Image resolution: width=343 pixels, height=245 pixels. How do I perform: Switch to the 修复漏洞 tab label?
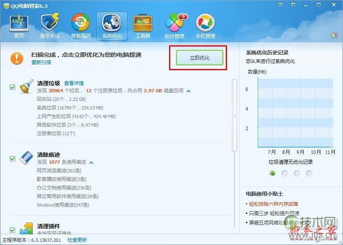pos(81,36)
